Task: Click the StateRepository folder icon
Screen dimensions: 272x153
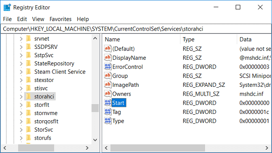Action: click(28, 63)
